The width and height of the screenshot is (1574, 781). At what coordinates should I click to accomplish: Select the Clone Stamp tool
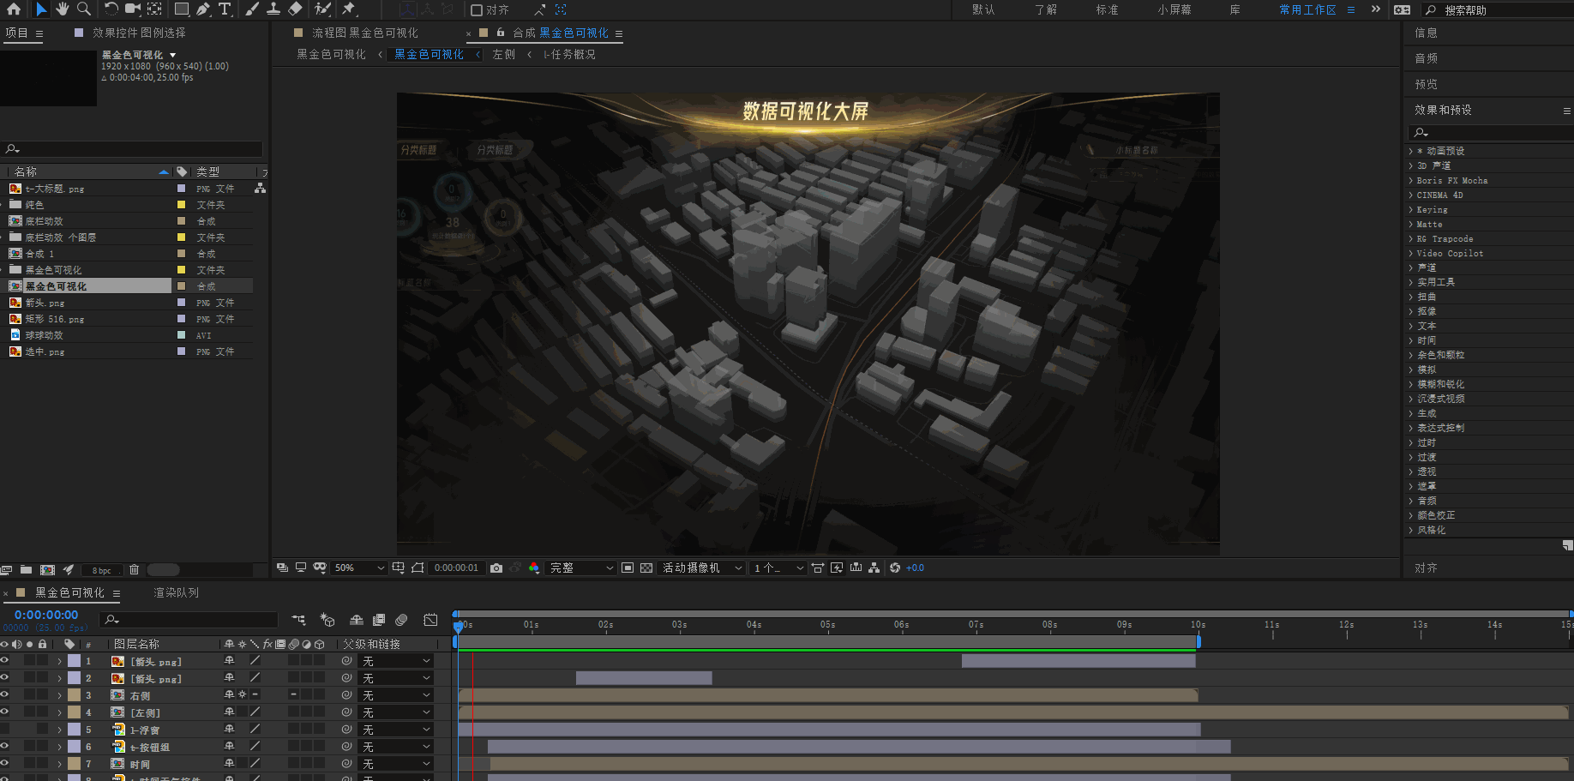tap(273, 9)
